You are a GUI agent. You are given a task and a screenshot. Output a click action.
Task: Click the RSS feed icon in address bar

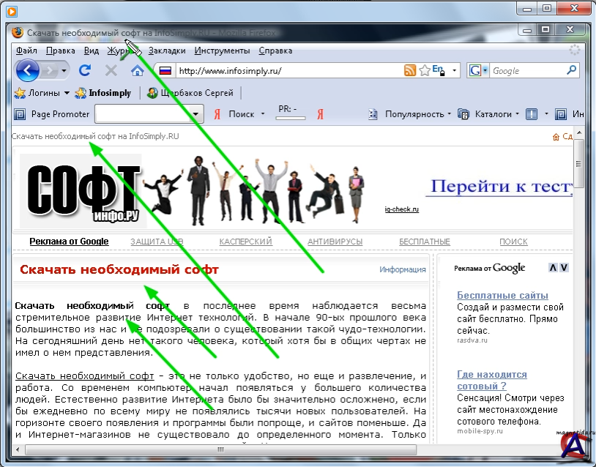tap(410, 71)
